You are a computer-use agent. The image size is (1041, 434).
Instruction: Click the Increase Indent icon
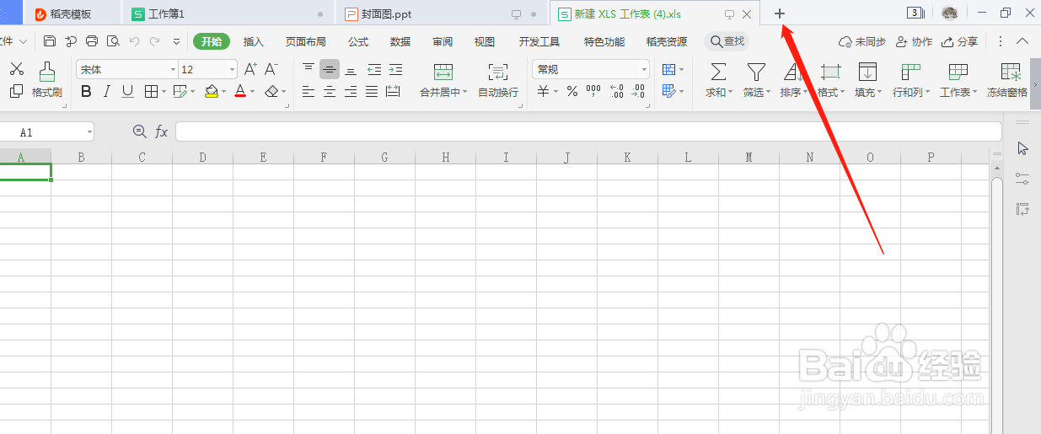click(x=395, y=69)
